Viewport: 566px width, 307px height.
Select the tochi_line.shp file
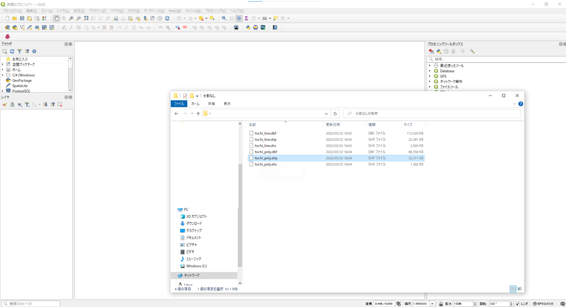[265, 139]
